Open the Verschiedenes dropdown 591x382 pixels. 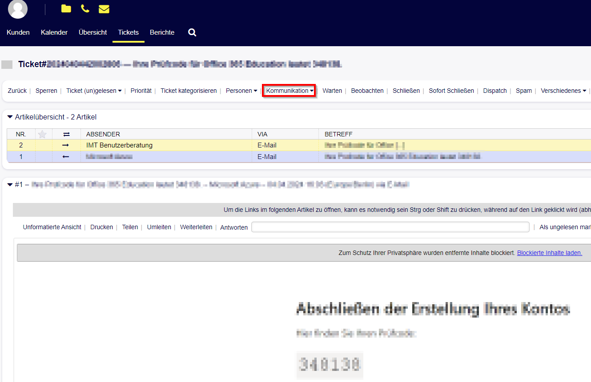click(x=563, y=91)
